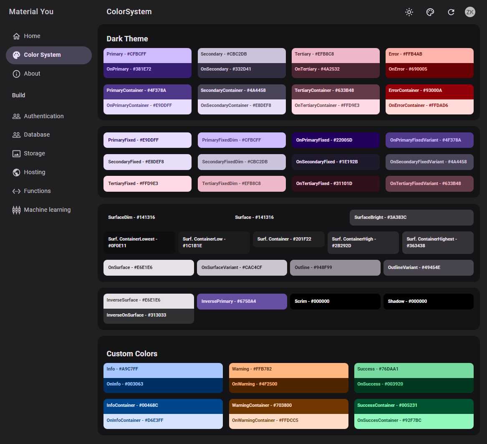The image size is (487, 444).
Task: Click the OnSurfaceVariant #CAC4CF swatch
Action: click(x=242, y=268)
